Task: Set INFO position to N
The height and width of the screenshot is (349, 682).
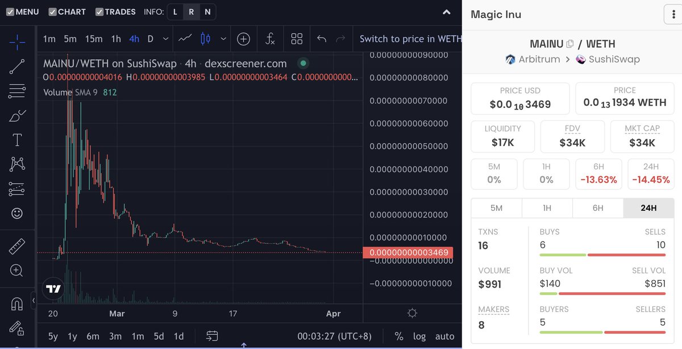Action: (x=207, y=11)
